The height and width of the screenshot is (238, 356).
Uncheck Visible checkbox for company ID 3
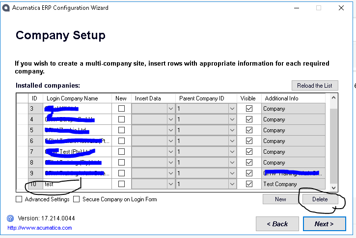pos(249,109)
